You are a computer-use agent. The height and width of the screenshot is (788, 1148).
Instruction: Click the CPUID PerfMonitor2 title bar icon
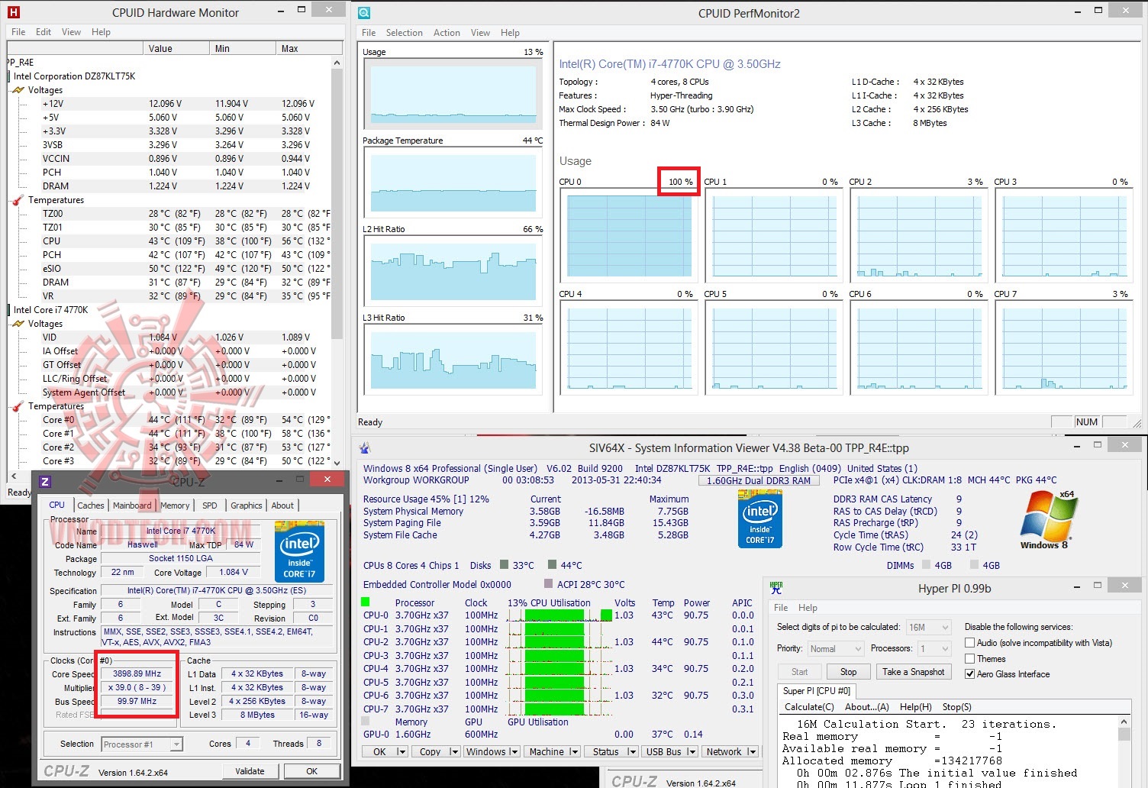(365, 13)
